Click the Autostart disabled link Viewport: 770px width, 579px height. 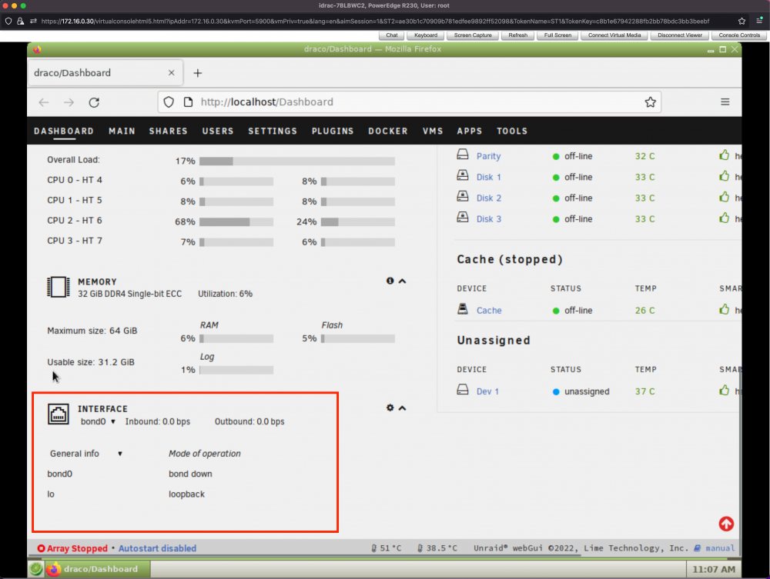pyautogui.click(x=157, y=548)
